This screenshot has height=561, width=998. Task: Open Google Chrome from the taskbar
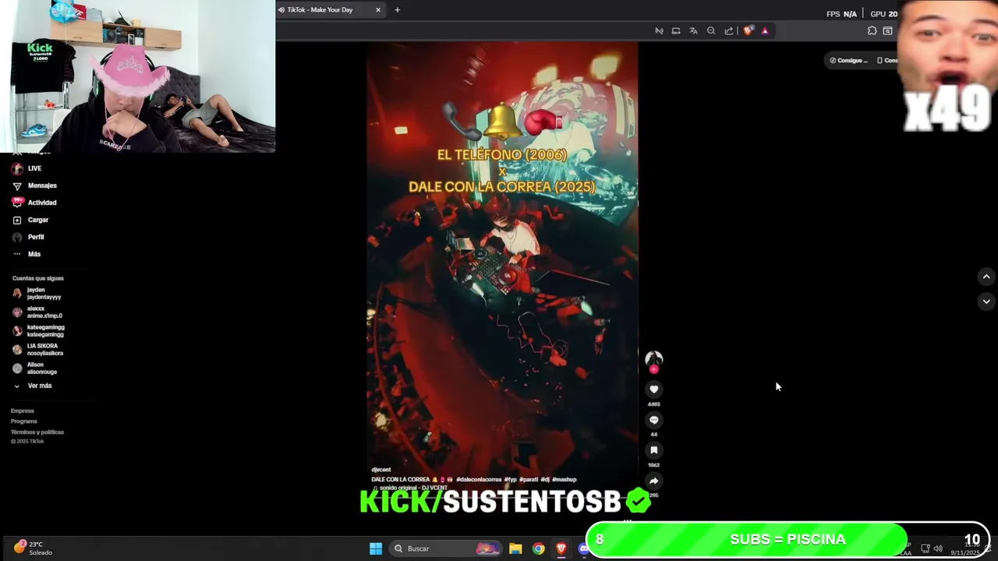click(538, 549)
